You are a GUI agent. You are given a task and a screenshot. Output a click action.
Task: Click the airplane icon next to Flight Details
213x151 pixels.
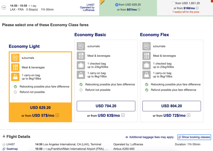(x=4, y=136)
